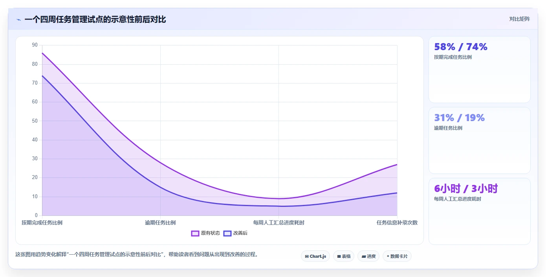Viewport: 546px width, 277px height.
Task: Click the y-axis value 90
Action: click(35, 45)
